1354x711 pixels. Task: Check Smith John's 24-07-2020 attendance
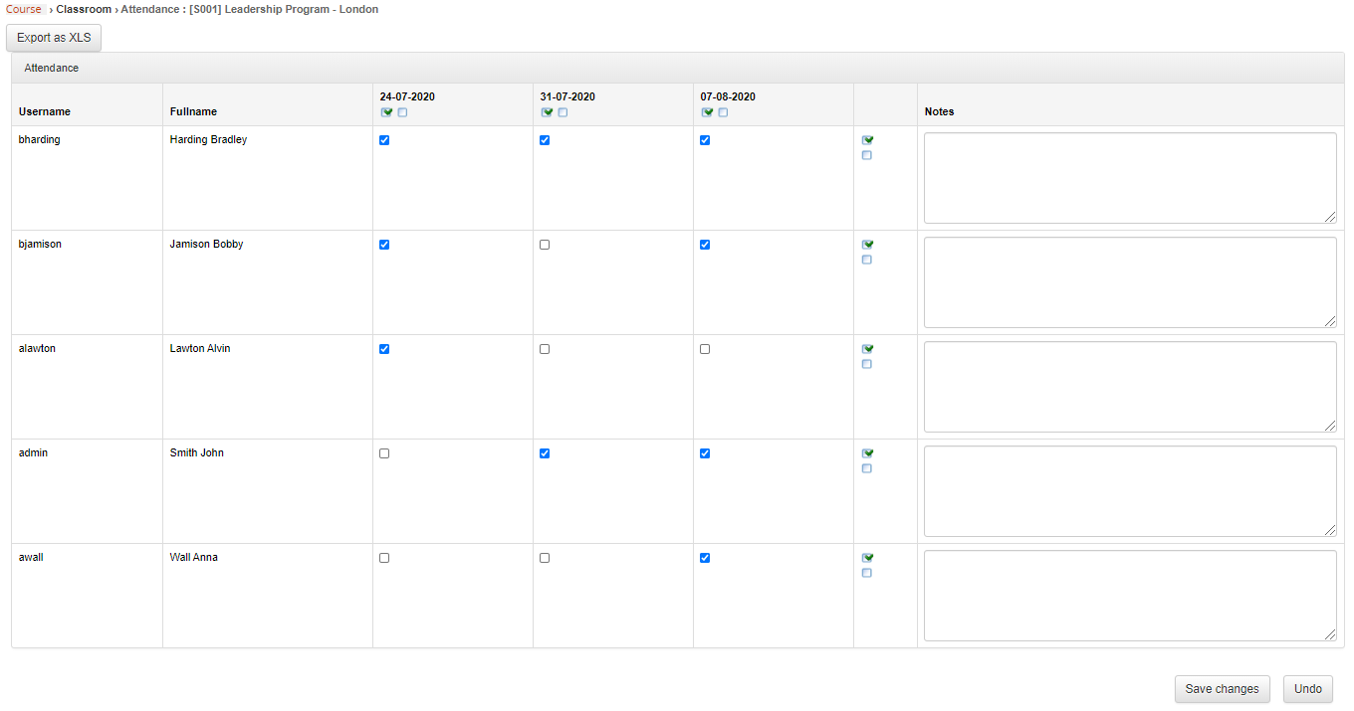pos(384,453)
